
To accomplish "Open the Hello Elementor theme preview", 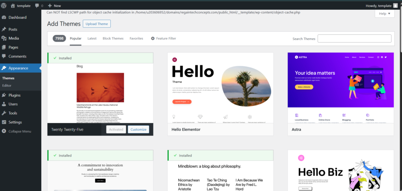I will point(221,88).
